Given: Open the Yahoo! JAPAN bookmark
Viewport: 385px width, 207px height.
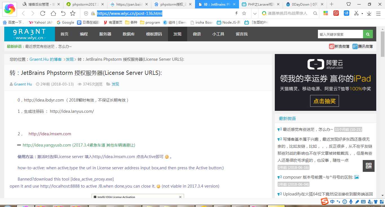Looking at the screenshot, I should coord(41,22).
